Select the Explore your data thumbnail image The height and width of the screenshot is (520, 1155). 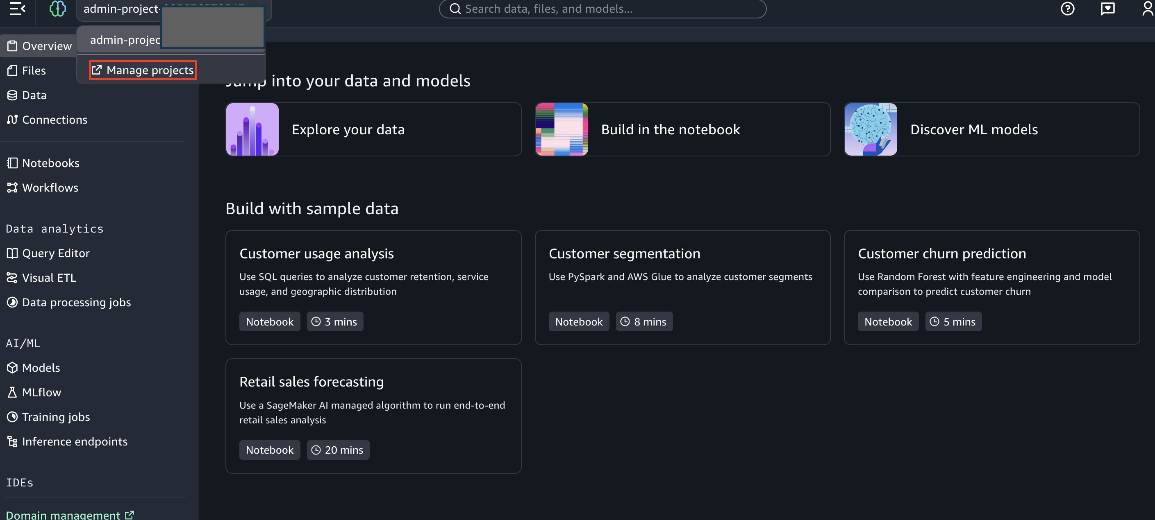(252, 129)
